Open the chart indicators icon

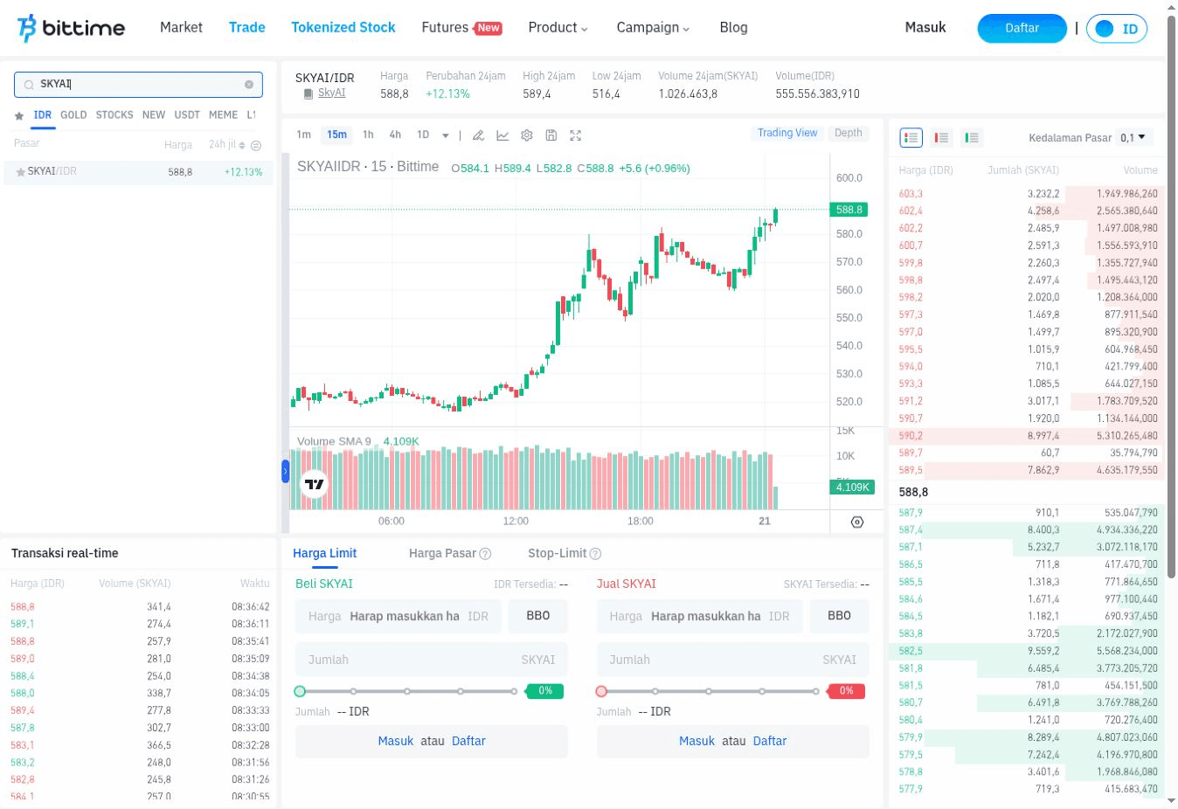point(502,135)
